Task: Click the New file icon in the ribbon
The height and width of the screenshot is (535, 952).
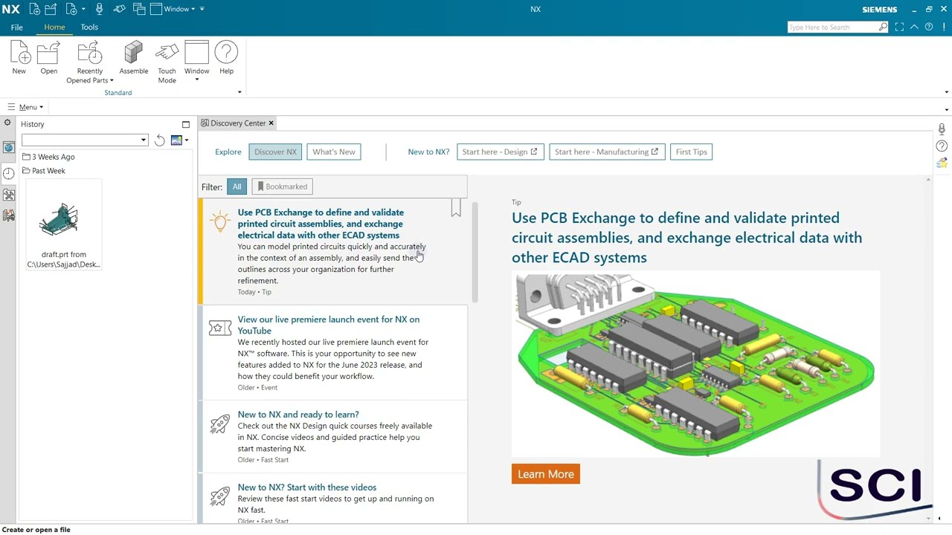Action: (19, 53)
